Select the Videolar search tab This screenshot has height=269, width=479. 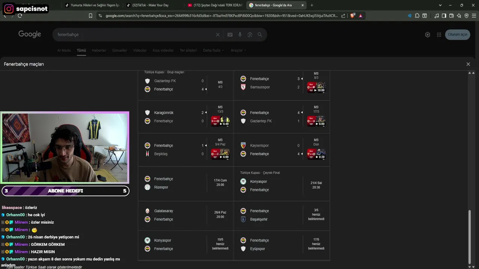140,50
